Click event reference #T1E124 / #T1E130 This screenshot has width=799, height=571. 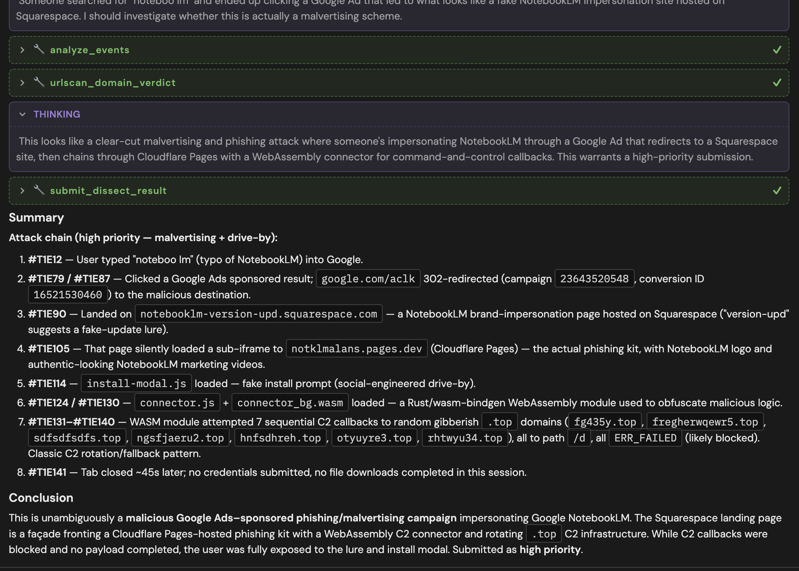coord(74,403)
